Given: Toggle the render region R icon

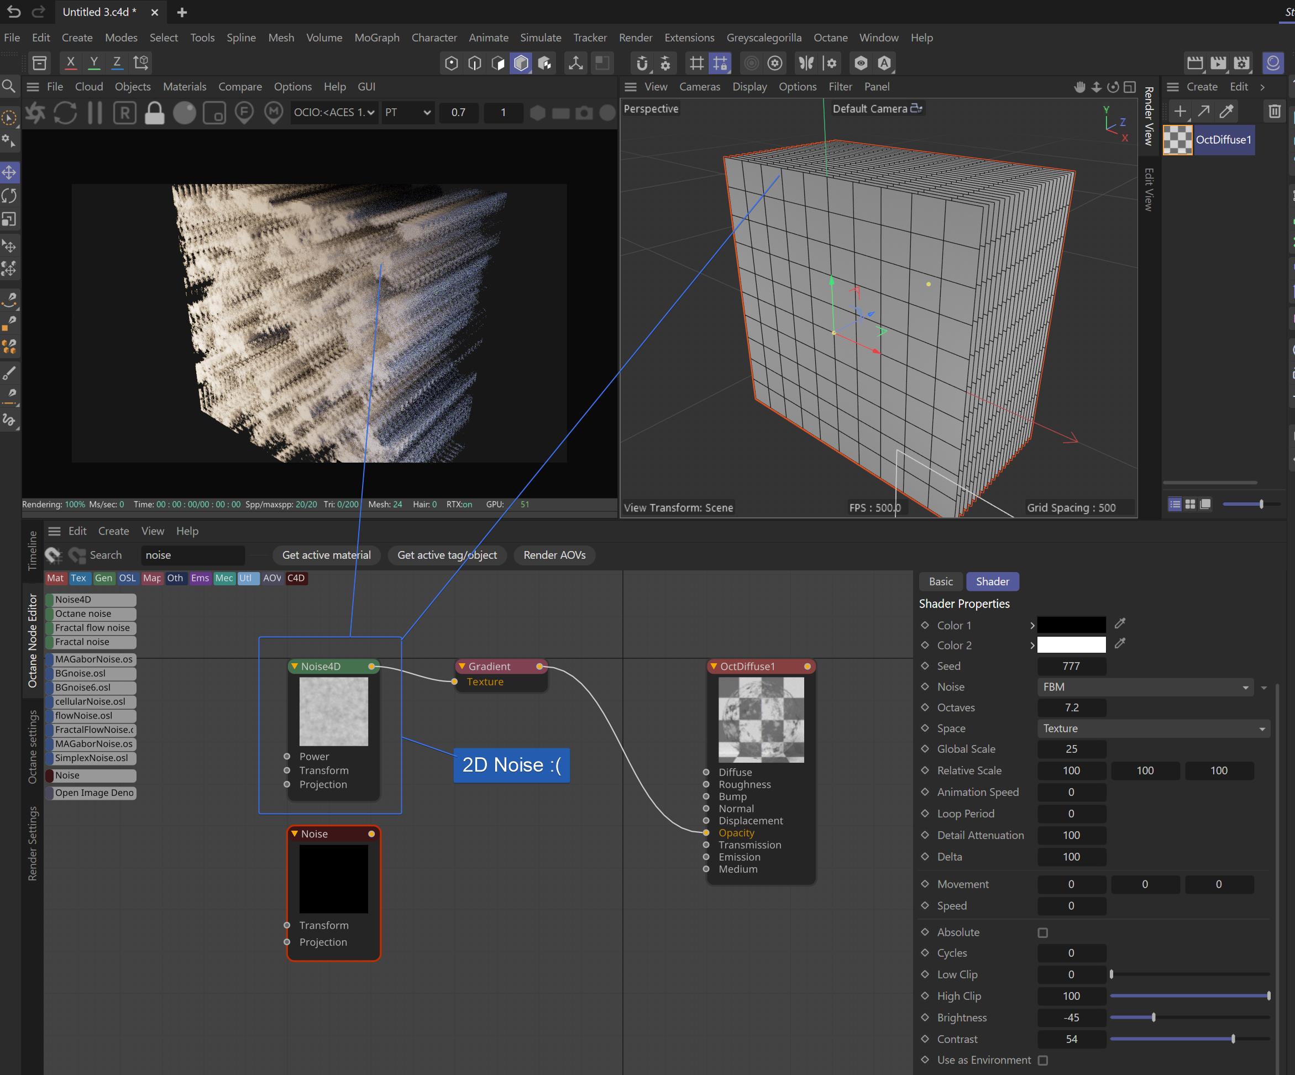Looking at the screenshot, I should 124,113.
